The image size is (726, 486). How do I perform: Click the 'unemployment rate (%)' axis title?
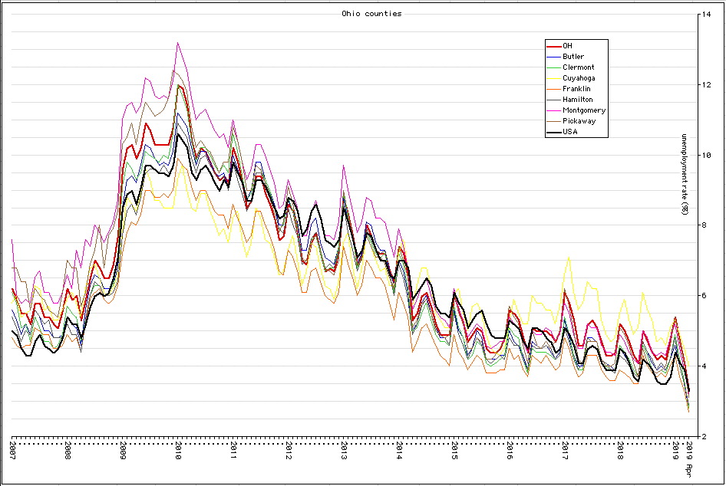pyautogui.click(x=684, y=174)
